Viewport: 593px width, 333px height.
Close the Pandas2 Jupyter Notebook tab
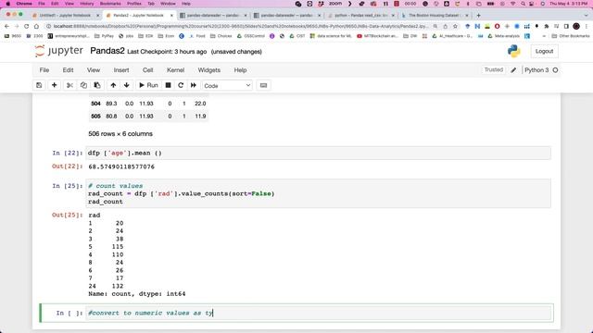[x=171, y=16]
